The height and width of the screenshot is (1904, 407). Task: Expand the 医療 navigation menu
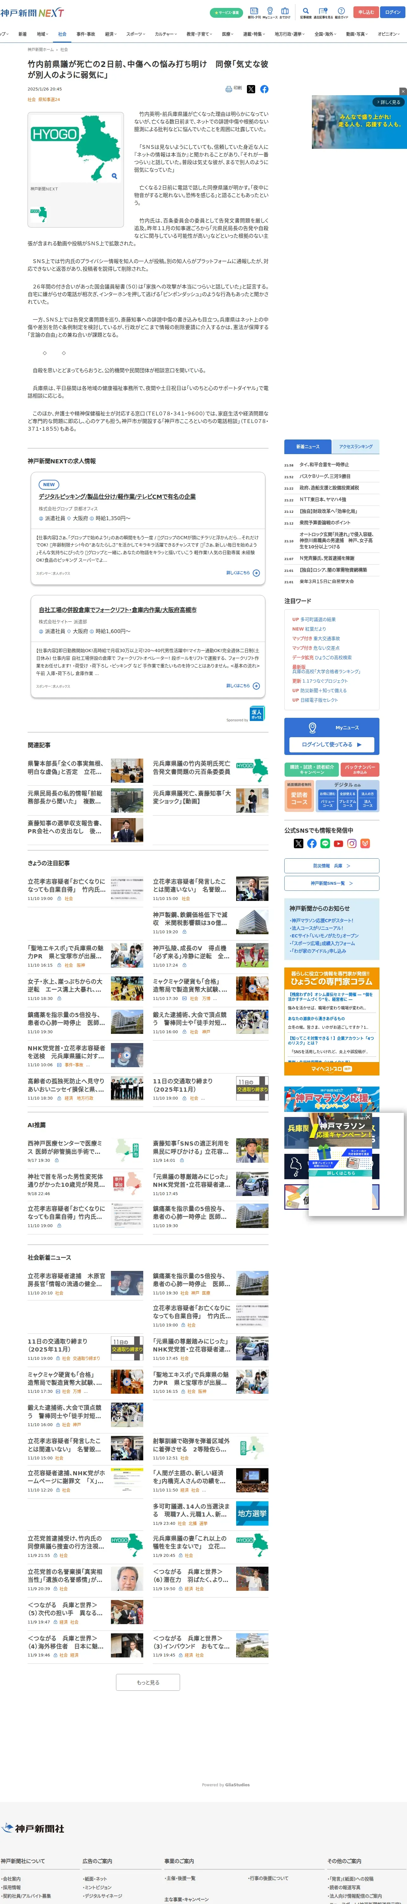[x=228, y=34]
